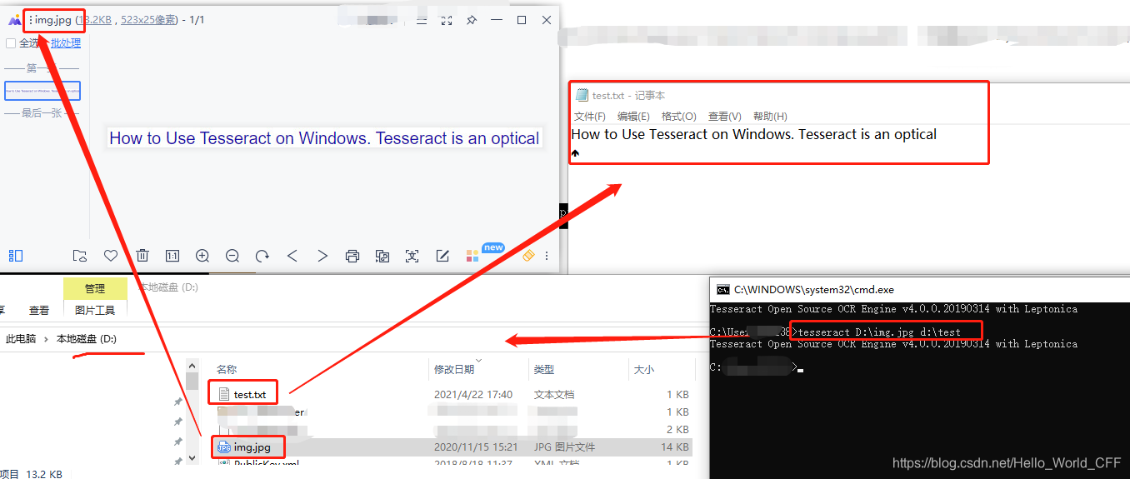Image resolution: width=1130 pixels, height=479 pixels.
Task: Open the image edit pencil icon
Action: click(x=442, y=256)
